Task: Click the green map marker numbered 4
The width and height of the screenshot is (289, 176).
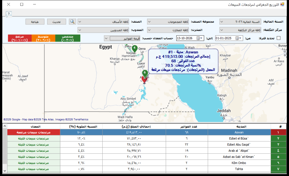Action: 135,49
